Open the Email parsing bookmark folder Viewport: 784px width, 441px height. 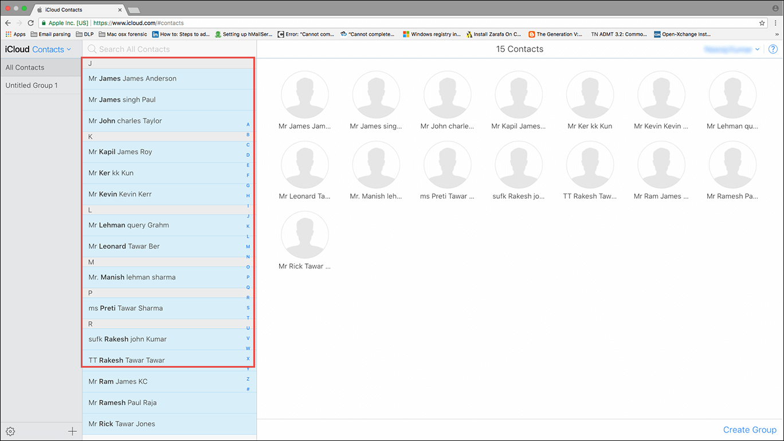(50, 34)
